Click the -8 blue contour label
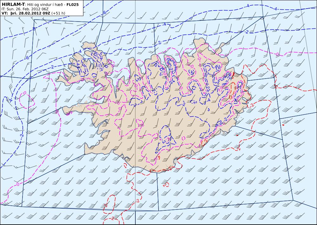 pos(34,29)
